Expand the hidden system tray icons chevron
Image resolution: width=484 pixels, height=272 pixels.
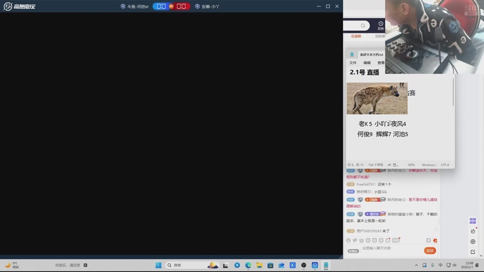(x=417, y=265)
